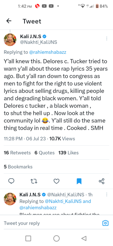Tap the Android home circle button
Viewport: 113px width, 246px height.
click(x=56, y=239)
